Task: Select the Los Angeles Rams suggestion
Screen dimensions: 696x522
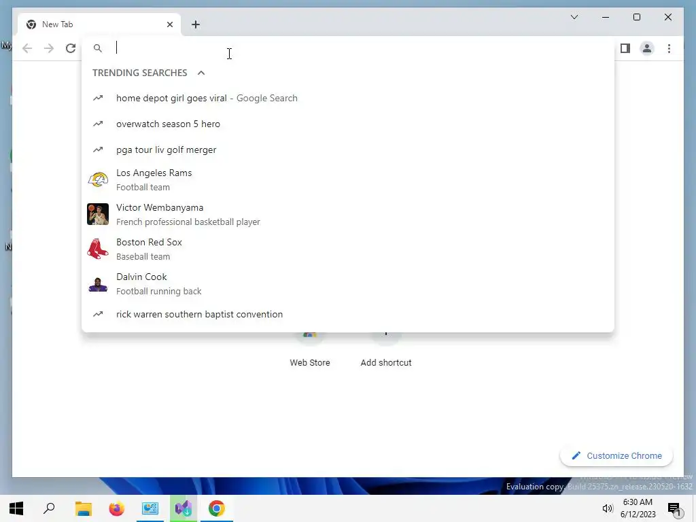Action: 348,179
